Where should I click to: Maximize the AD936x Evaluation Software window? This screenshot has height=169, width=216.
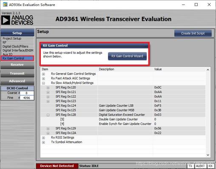[x=196, y=5]
